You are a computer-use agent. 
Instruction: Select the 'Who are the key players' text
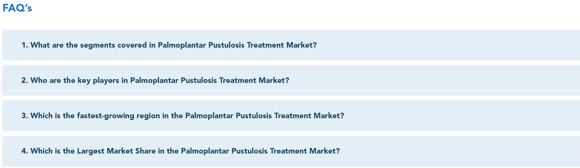point(75,80)
